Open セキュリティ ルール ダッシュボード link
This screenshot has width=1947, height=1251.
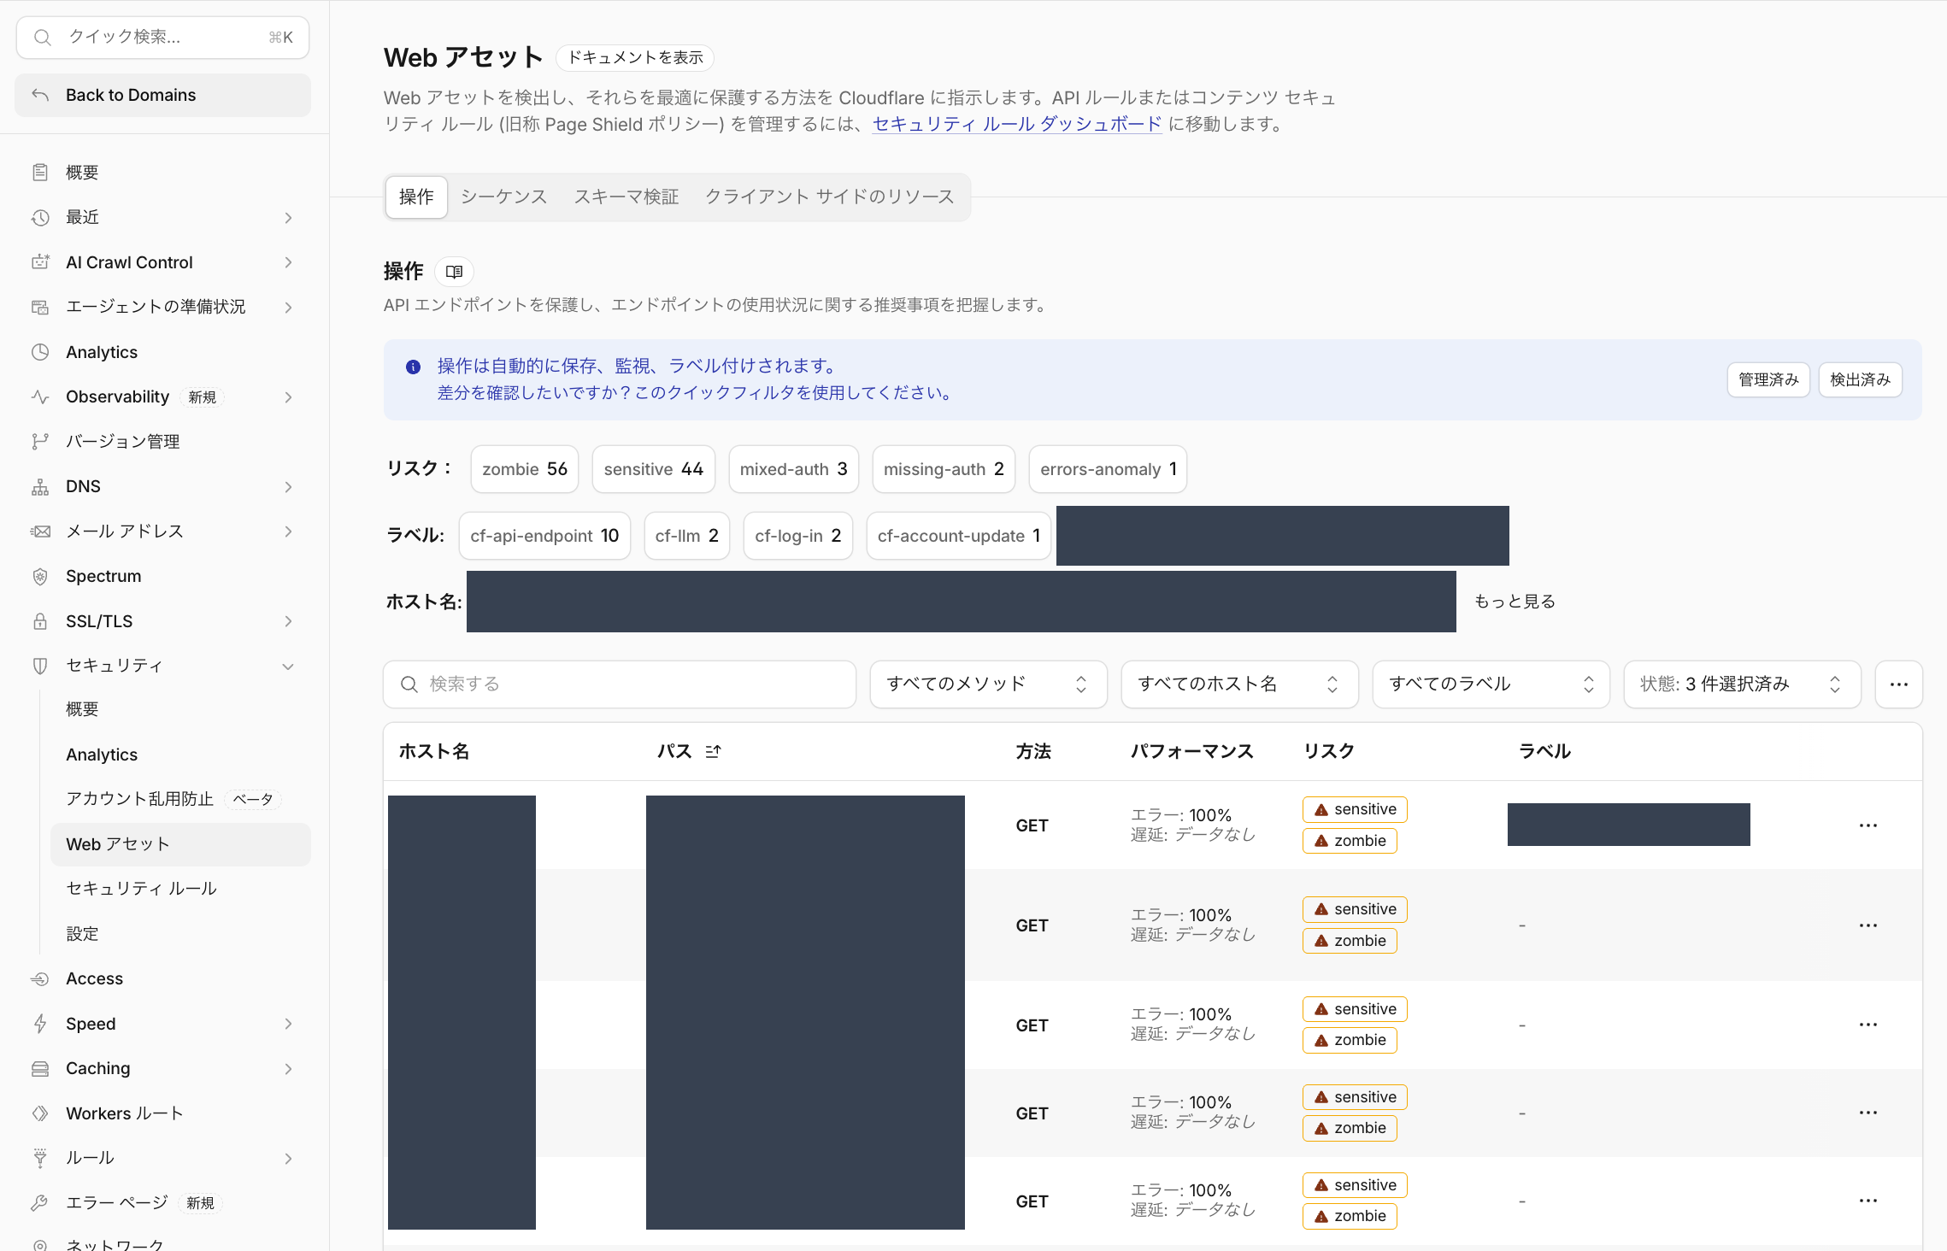point(1016,124)
